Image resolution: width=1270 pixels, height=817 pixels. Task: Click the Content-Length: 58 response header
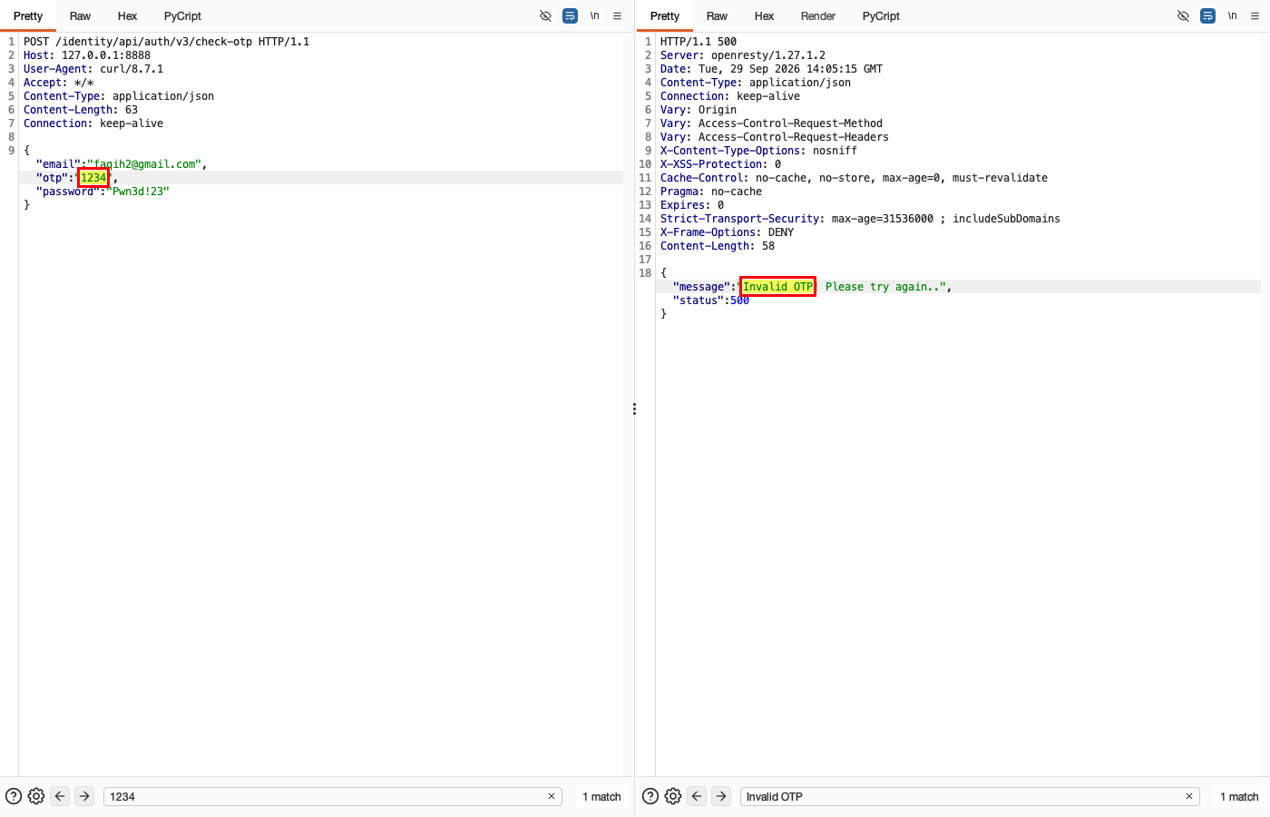point(718,246)
